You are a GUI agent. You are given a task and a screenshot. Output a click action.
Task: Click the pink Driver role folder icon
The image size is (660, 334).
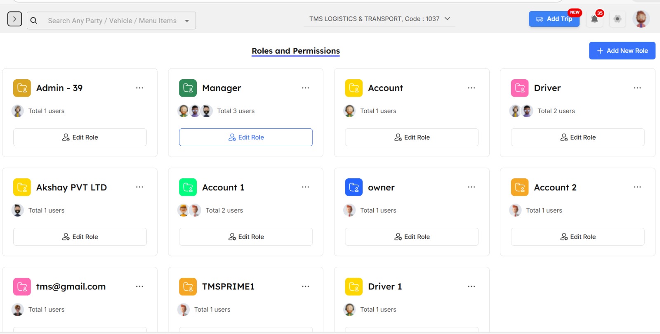520,88
